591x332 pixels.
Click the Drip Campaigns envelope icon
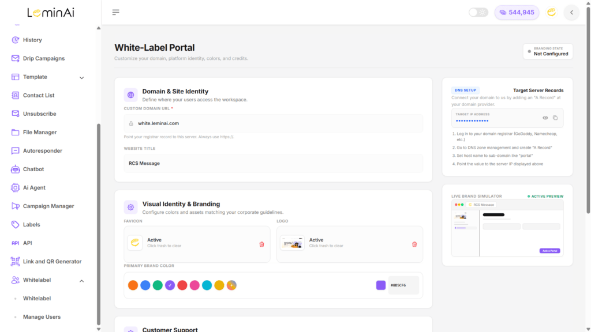pyautogui.click(x=15, y=58)
